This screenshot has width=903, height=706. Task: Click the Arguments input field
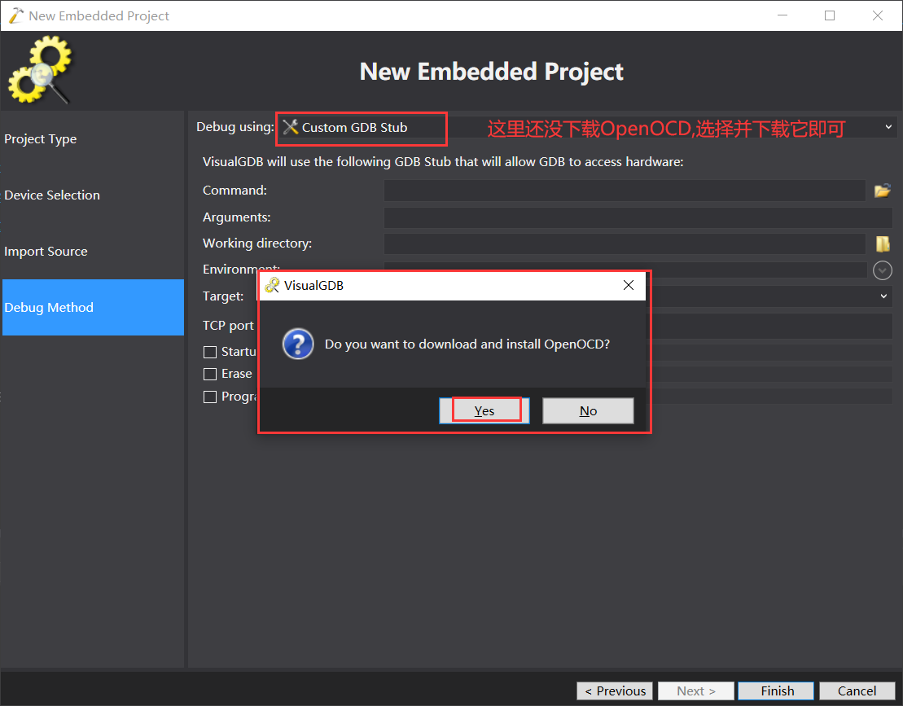[x=638, y=217]
